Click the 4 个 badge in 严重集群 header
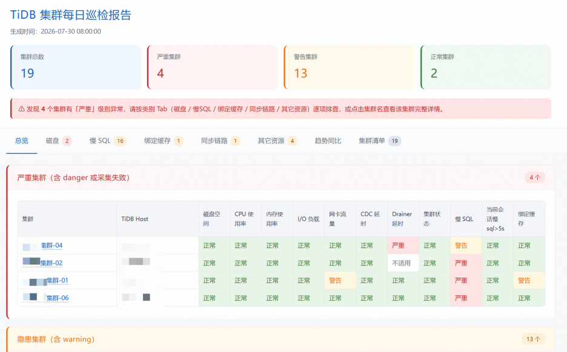The width and height of the screenshot is (567, 352). (535, 177)
